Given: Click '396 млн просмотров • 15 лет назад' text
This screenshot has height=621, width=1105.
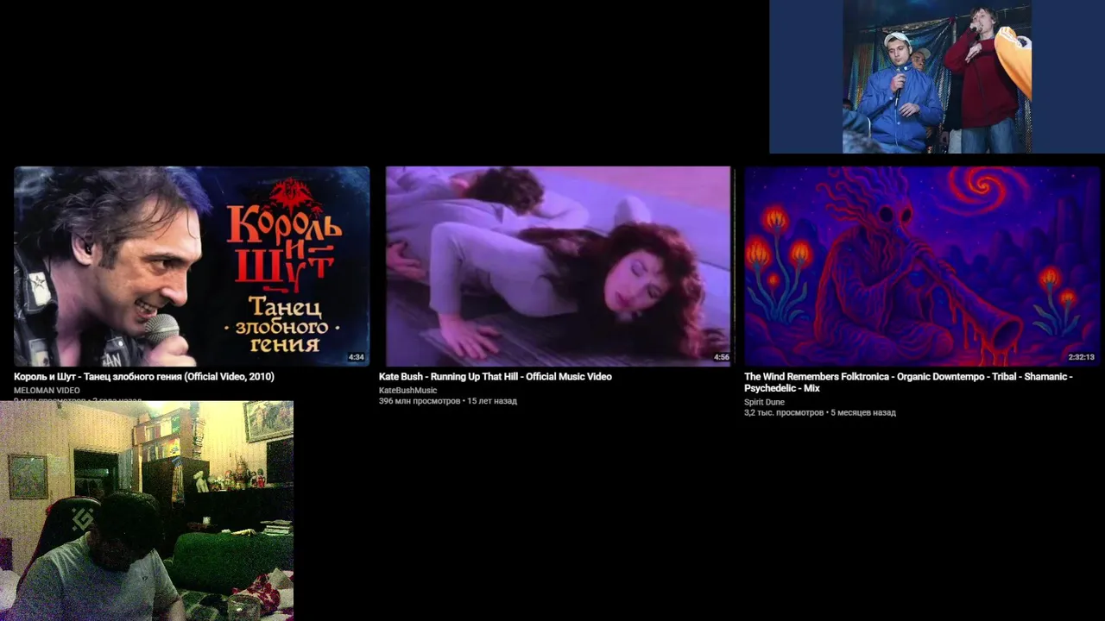Looking at the screenshot, I should pos(448,401).
